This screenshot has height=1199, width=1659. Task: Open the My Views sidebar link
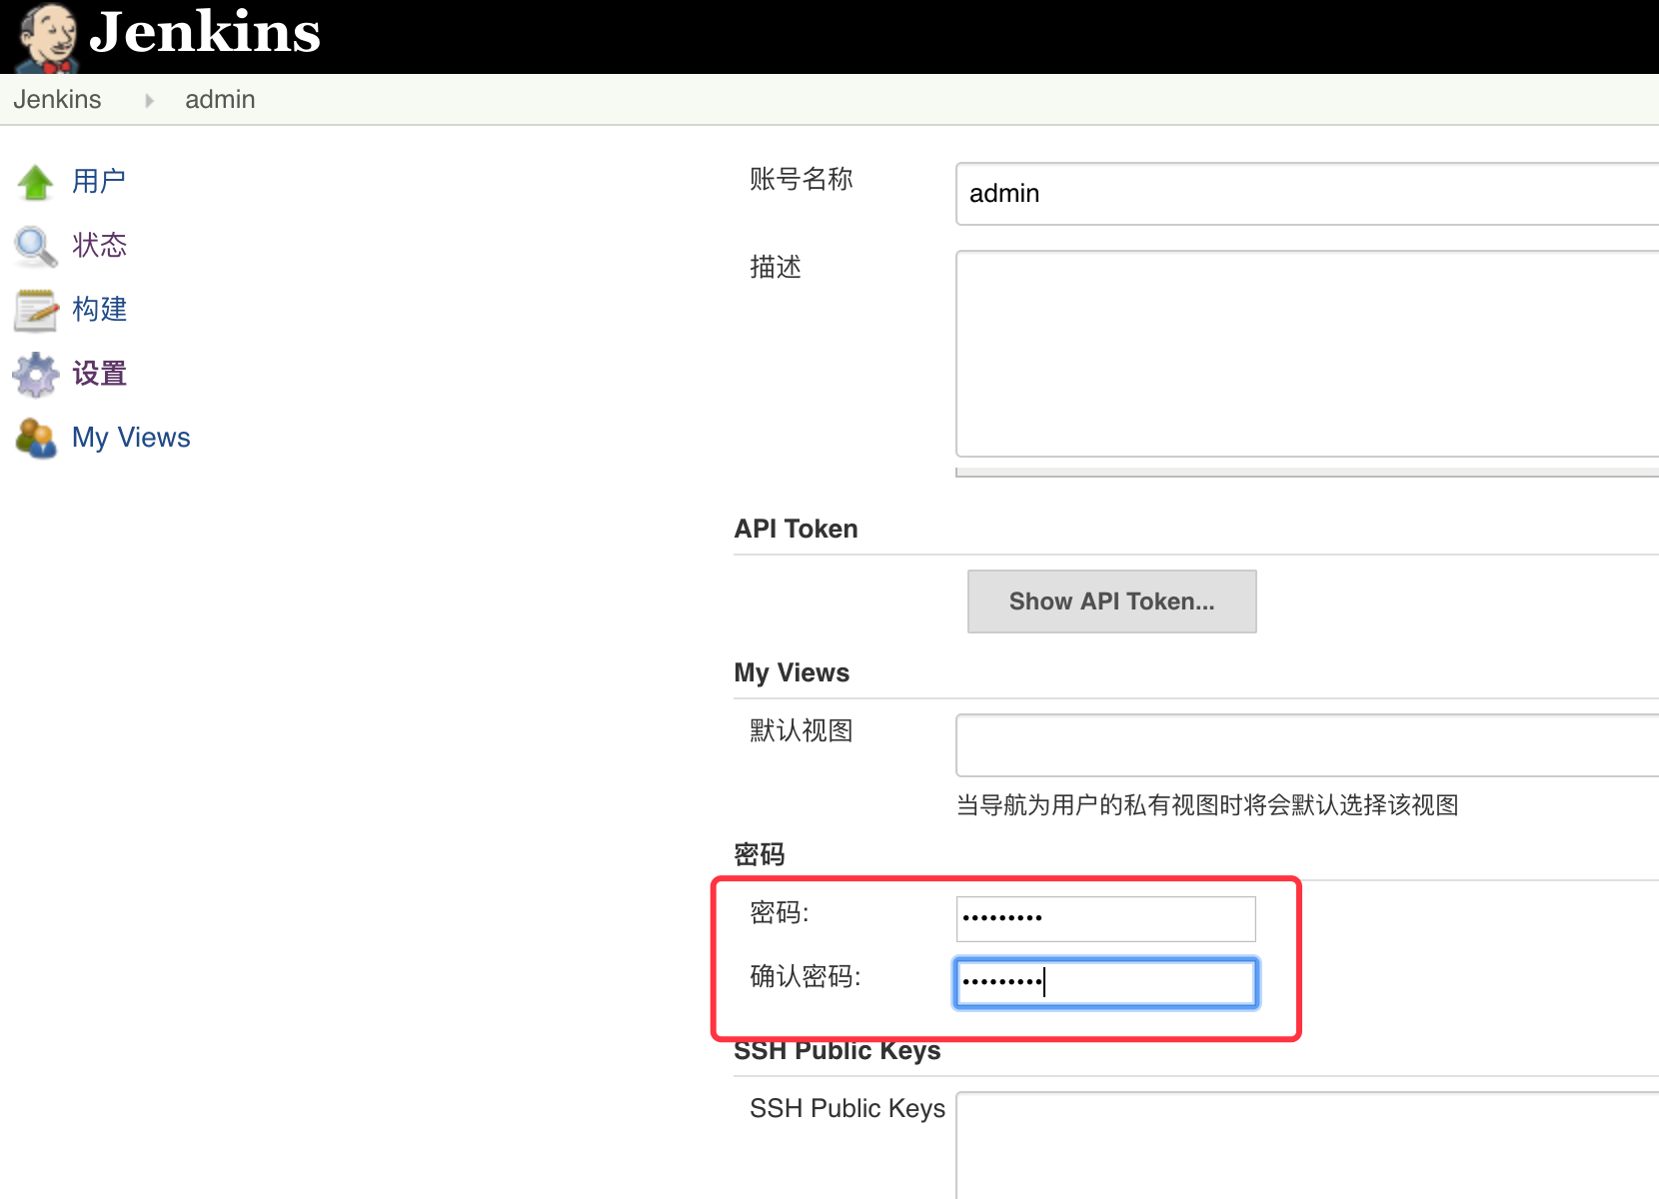click(x=131, y=438)
